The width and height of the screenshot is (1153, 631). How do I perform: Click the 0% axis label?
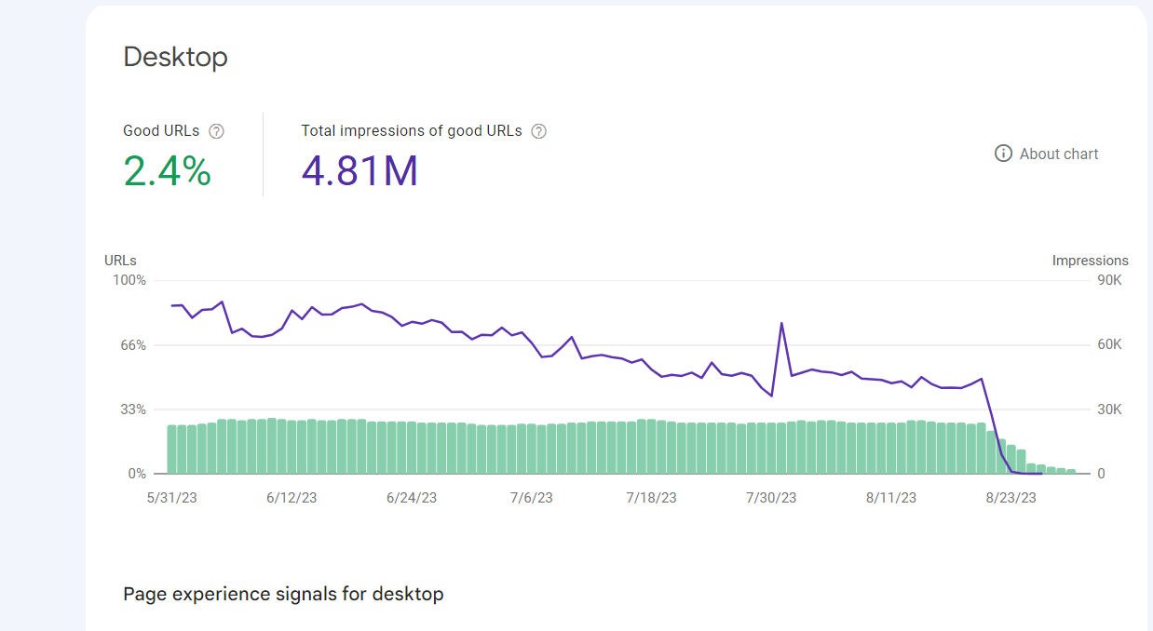coord(137,474)
